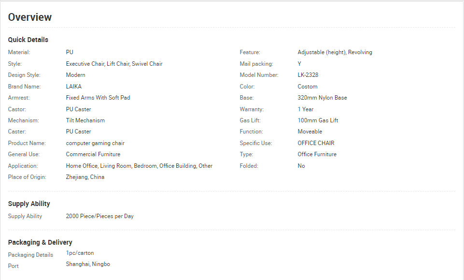Click the '1 Year' warranty value
Viewport: 464px width, 280px height.
click(x=305, y=109)
